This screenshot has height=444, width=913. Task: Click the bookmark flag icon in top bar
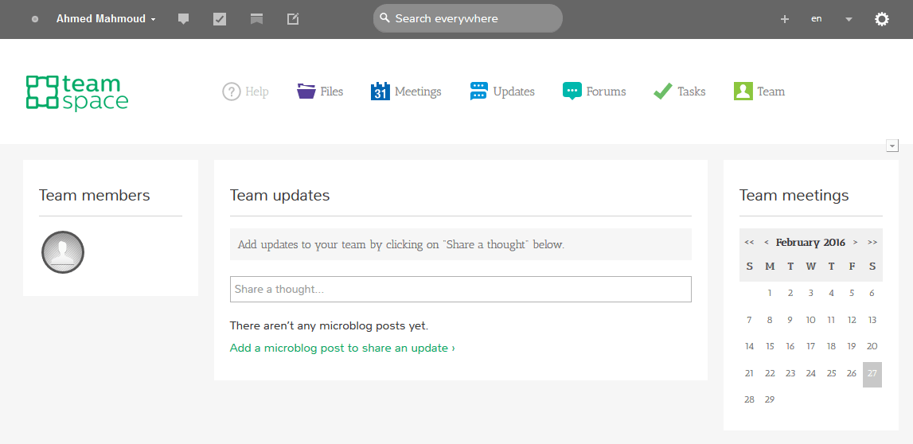(256, 19)
